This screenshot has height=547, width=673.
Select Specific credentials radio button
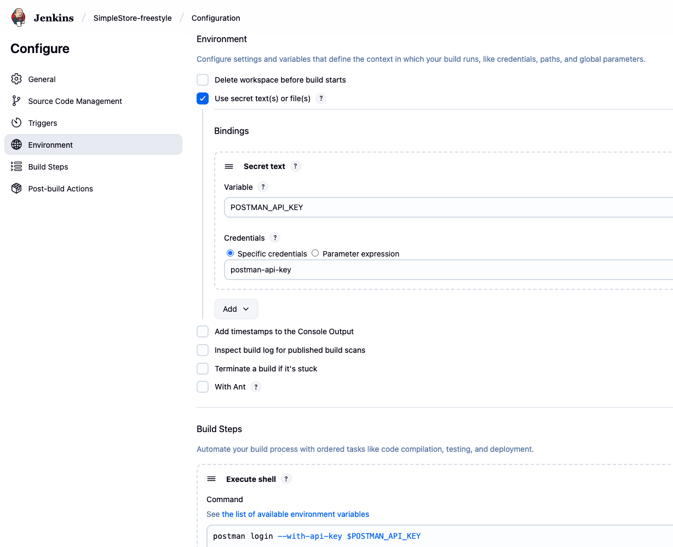tap(230, 253)
